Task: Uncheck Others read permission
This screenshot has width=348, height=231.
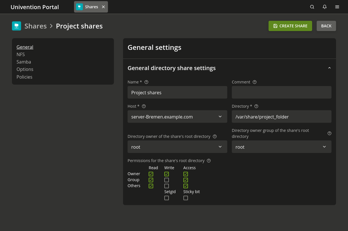Action: (x=151, y=186)
